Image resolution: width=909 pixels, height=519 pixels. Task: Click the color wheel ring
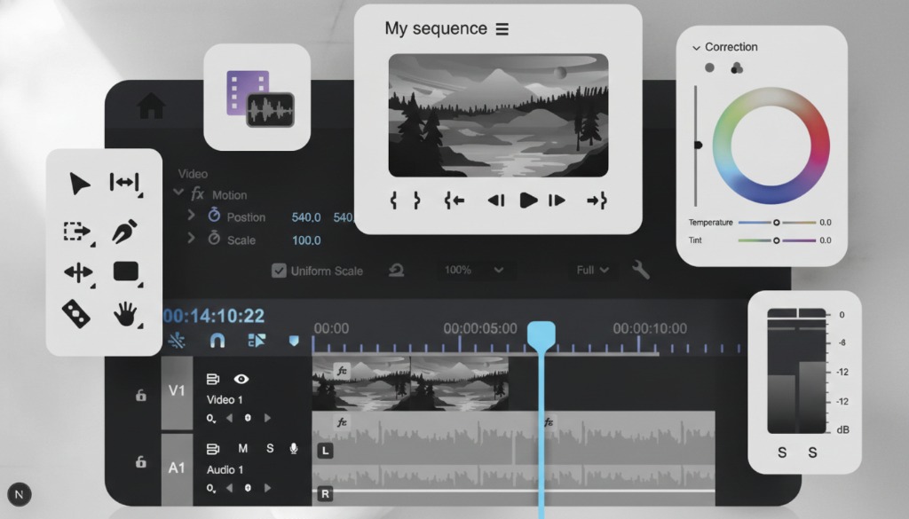pyautogui.click(x=771, y=145)
